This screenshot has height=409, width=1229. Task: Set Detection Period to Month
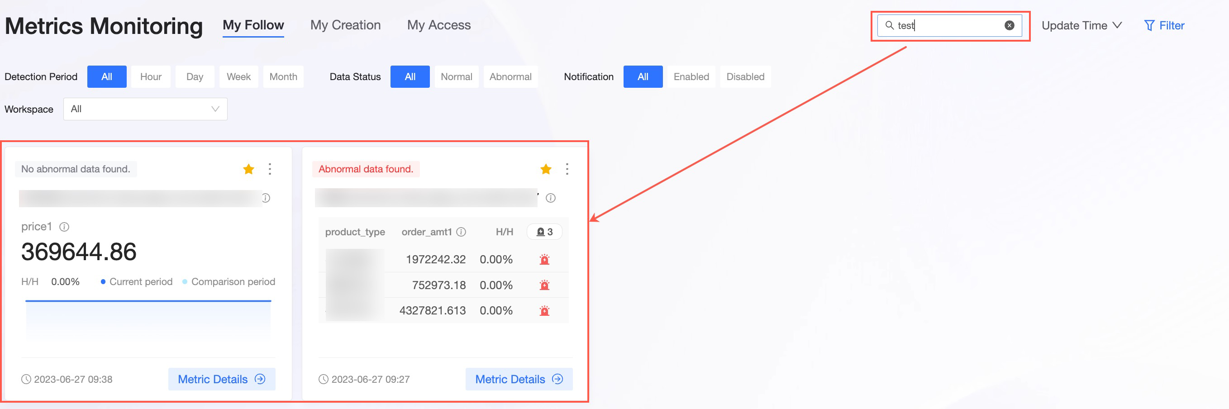[283, 77]
